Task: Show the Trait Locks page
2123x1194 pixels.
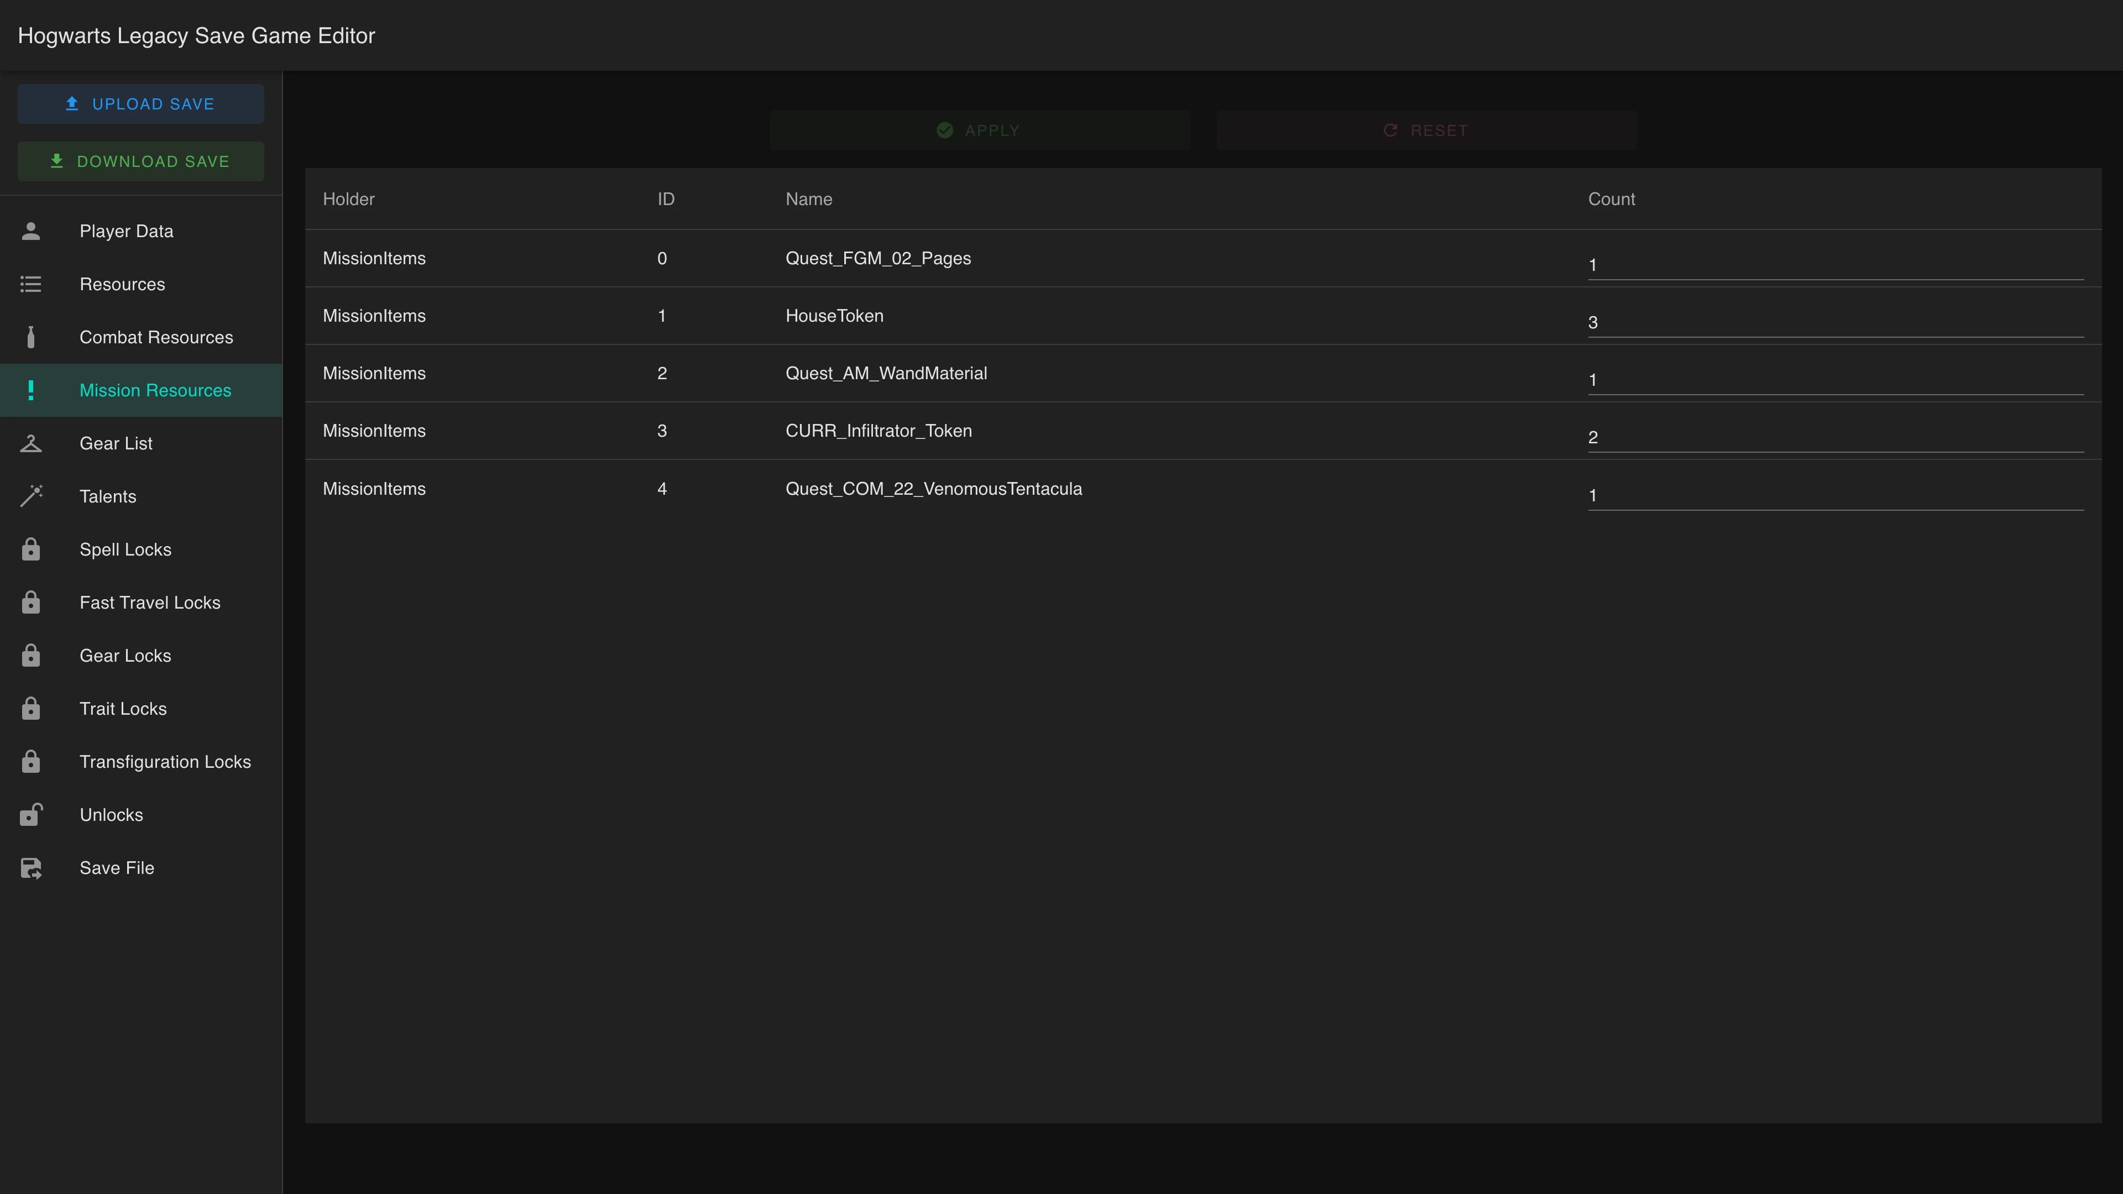Action: [x=141, y=709]
